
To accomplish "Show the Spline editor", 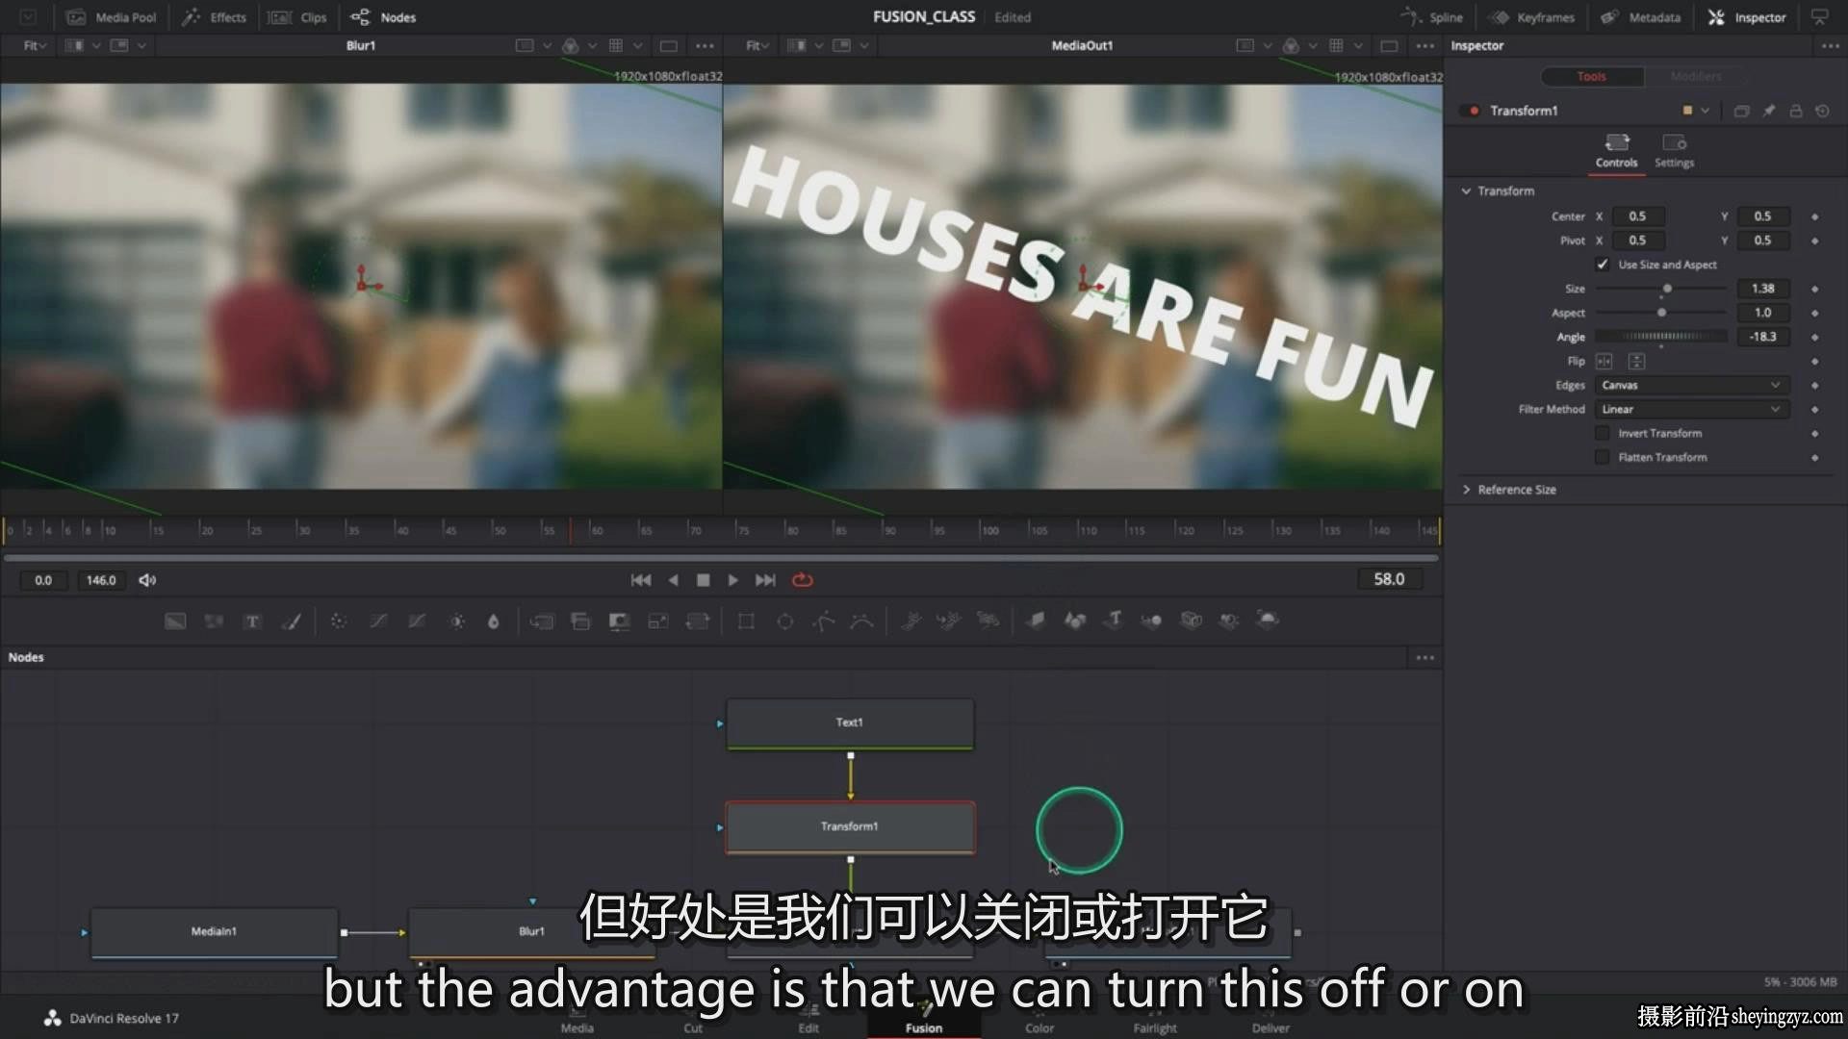I will click(x=1431, y=17).
